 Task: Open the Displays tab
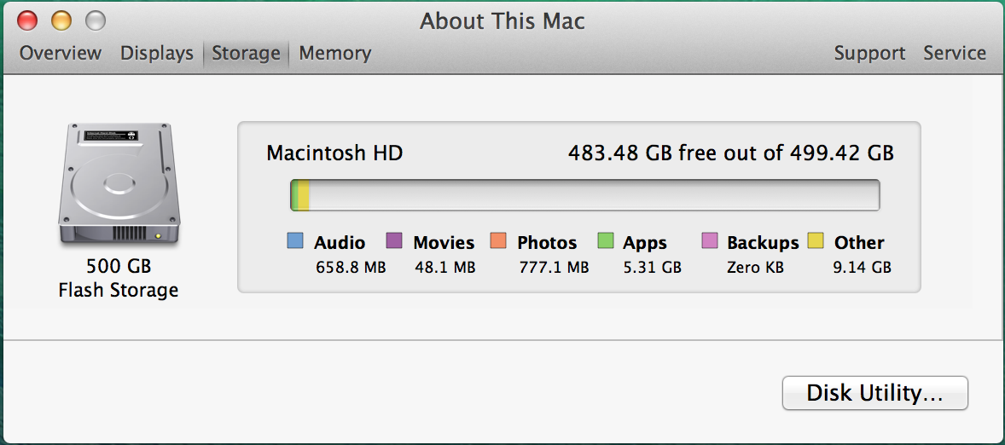[157, 53]
